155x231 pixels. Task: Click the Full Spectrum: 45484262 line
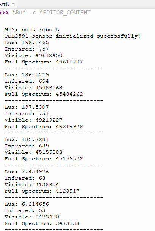(44, 94)
